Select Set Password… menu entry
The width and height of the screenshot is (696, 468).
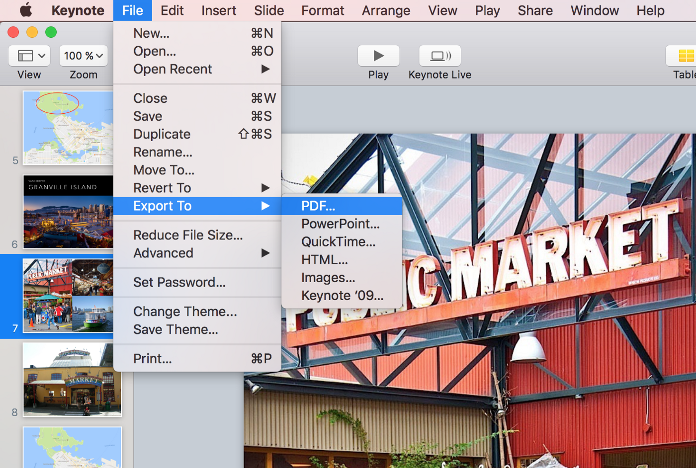point(179,282)
